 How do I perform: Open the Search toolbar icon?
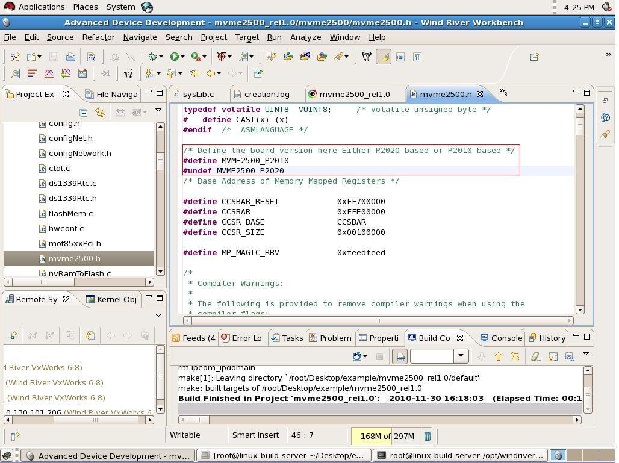pos(244,57)
